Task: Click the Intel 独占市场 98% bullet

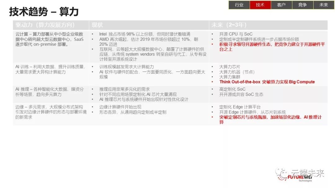Action: 145,34
